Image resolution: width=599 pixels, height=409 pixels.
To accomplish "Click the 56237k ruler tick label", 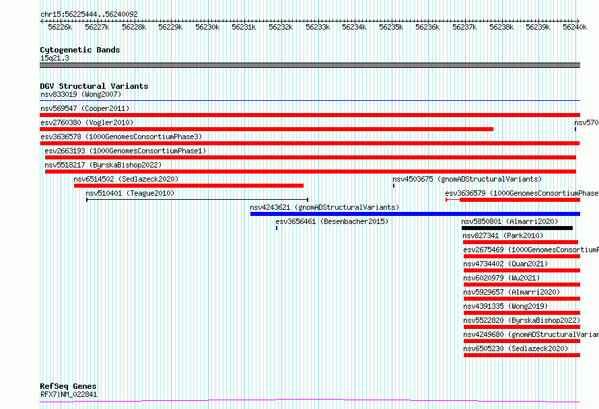I will pos(464,27).
